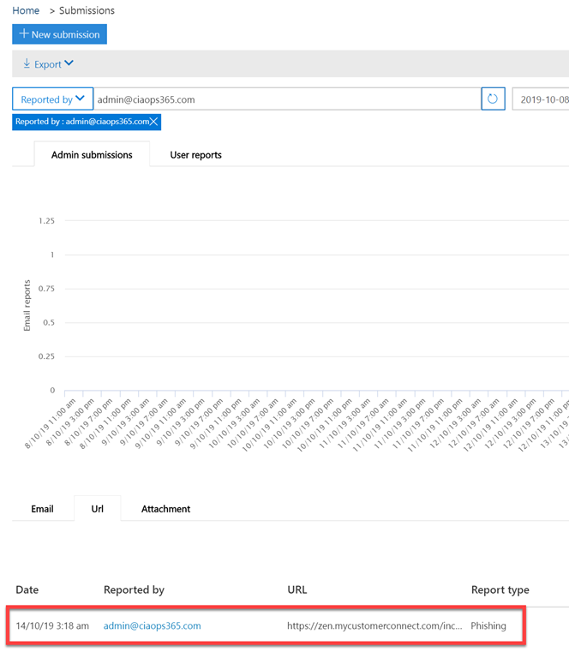Switch to the User reports tab
569x658 pixels.
tap(195, 155)
